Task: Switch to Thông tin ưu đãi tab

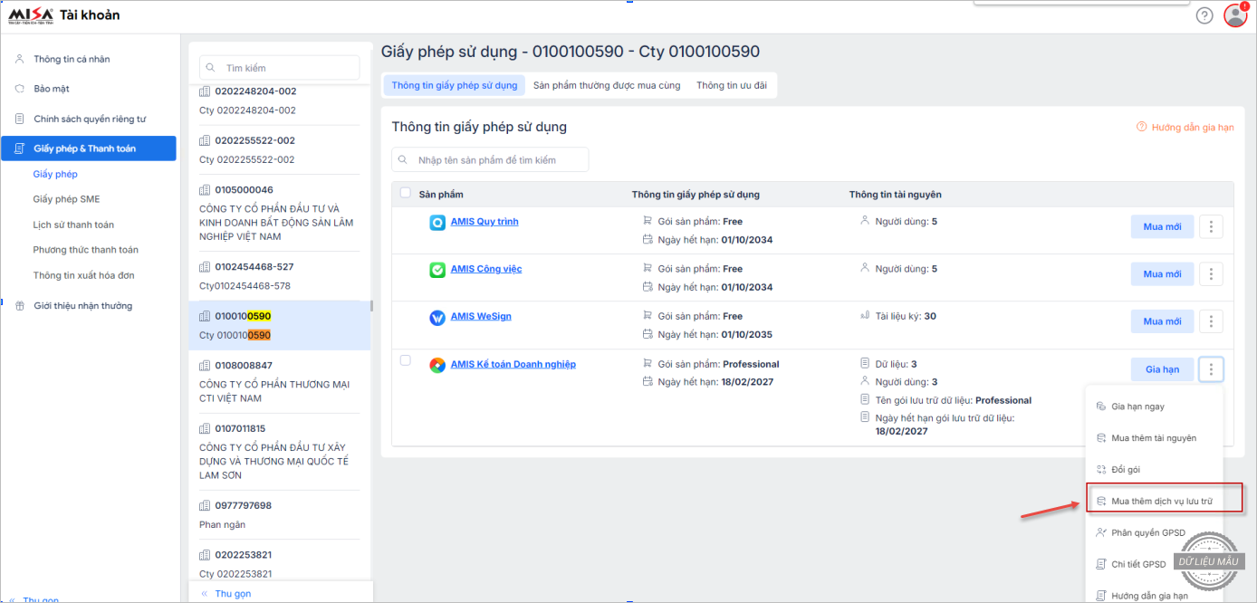Action: [732, 85]
